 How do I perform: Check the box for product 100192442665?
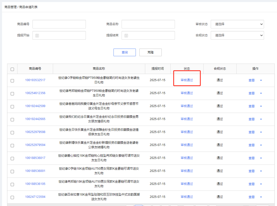[x=12, y=120]
